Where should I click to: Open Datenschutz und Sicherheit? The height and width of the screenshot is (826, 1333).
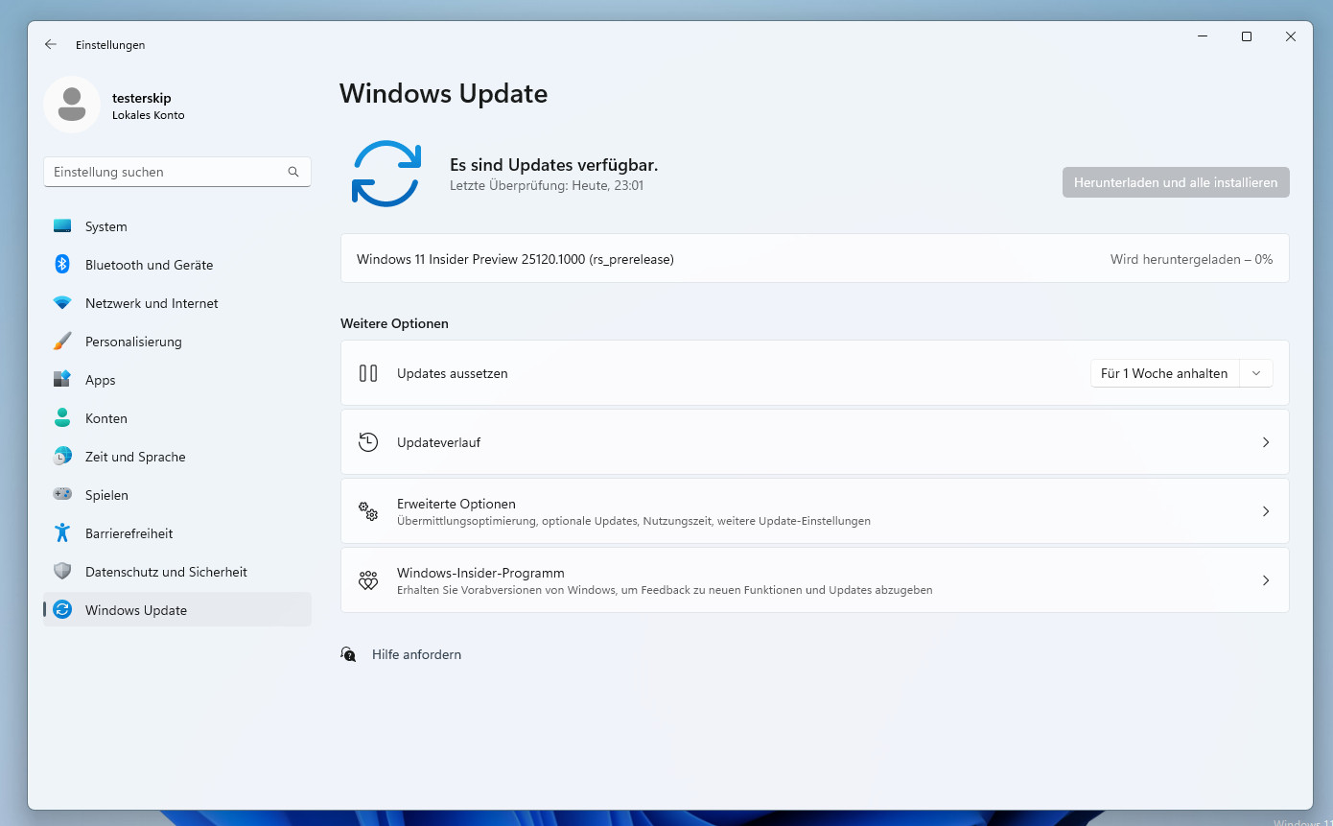pos(177,572)
